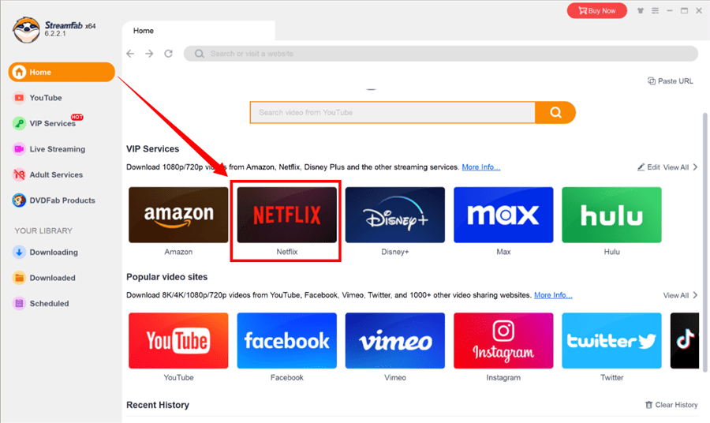
Task: View All popular video sites
Action: click(680, 295)
